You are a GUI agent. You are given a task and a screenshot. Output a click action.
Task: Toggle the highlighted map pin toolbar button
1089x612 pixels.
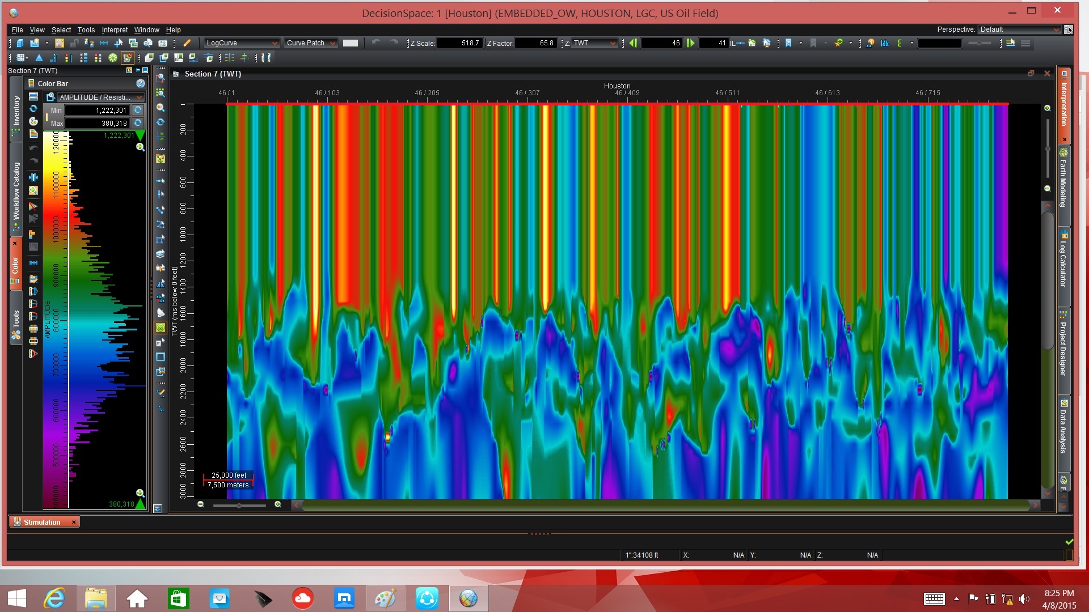coord(127,58)
